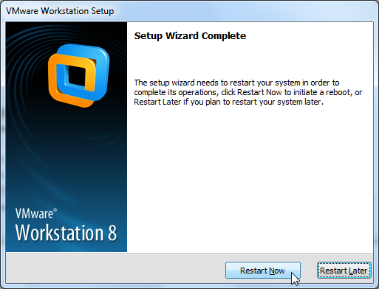The image size is (379, 289).
Task: Click the VMware Workstation 8 branding text
Action: [x=66, y=225]
